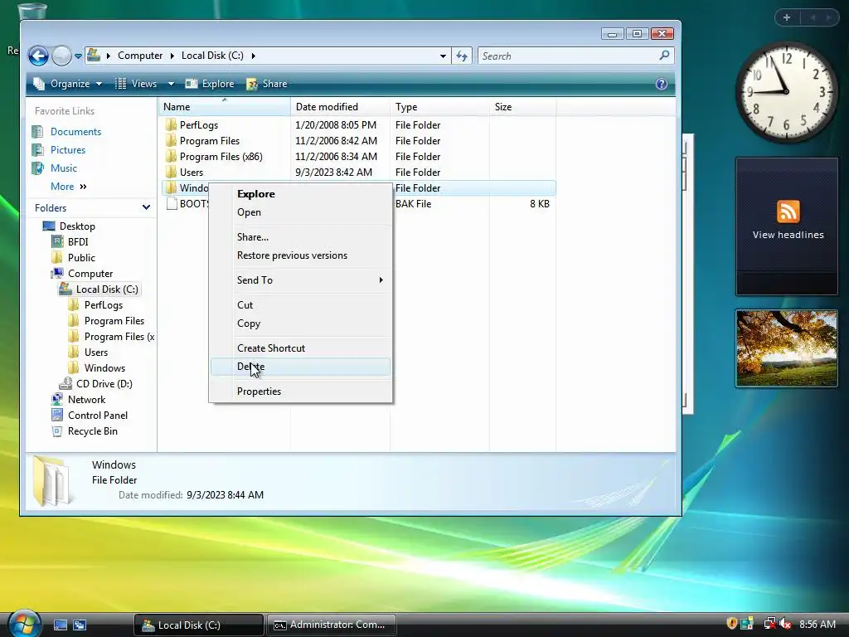Viewport: 849px width, 637px height.
Task: Select BFDI user folder in tree
Action: click(77, 242)
